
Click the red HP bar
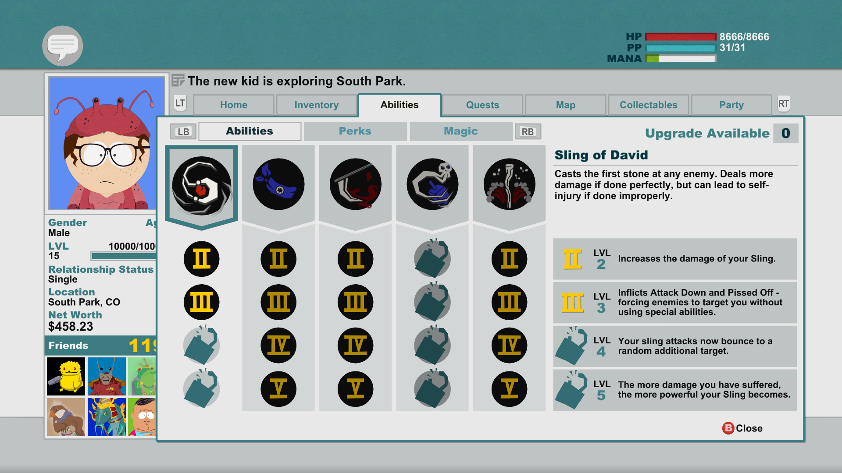point(681,37)
